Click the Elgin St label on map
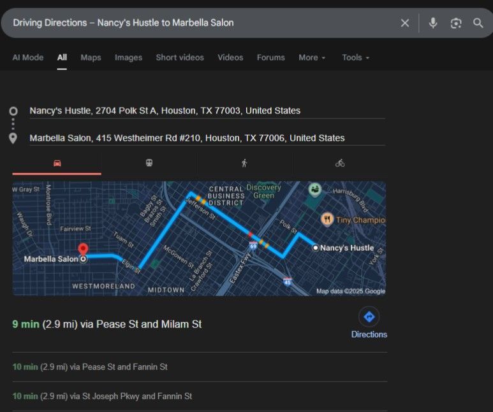Image resolution: width=493 pixels, height=412 pixels. (131, 266)
